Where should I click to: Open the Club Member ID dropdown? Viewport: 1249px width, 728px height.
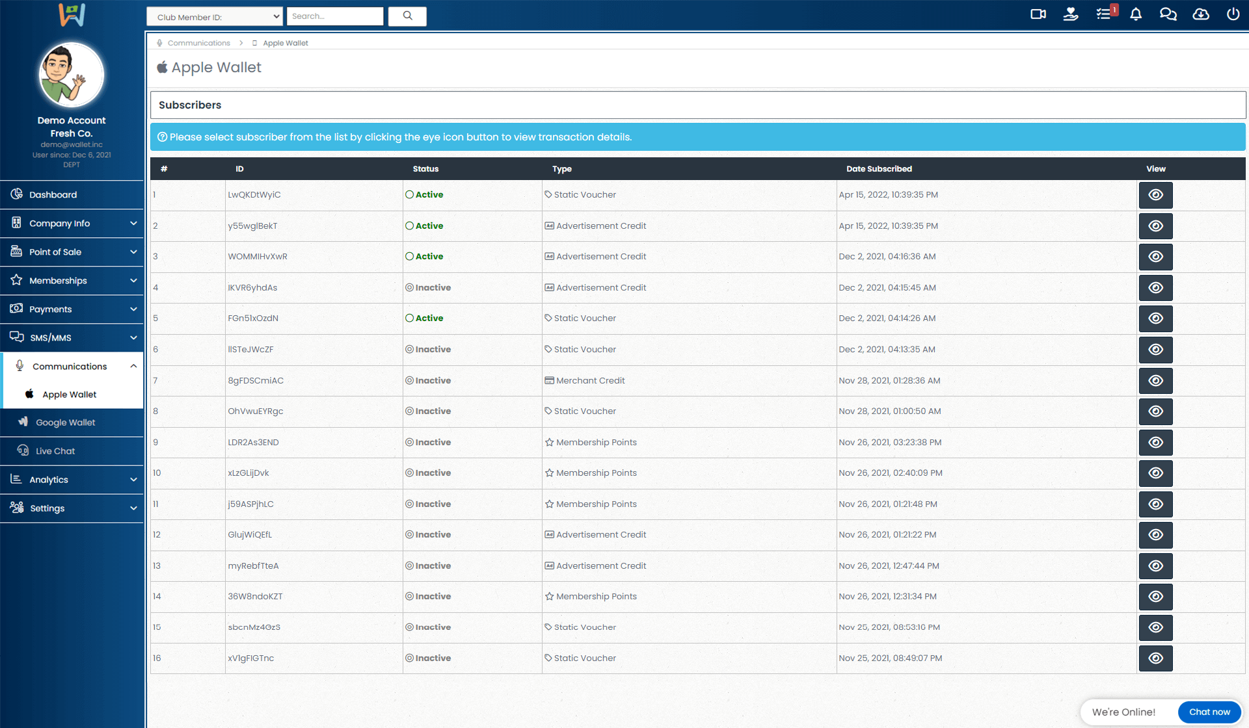pos(215,17)
